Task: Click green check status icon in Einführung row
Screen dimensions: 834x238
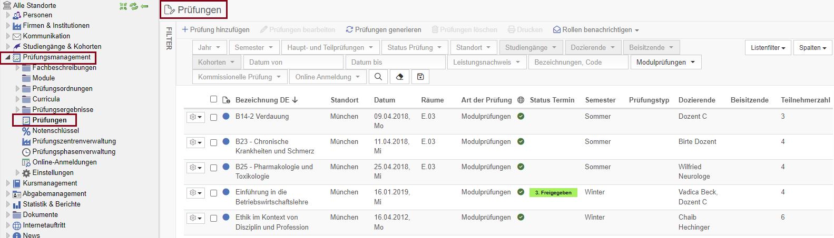Action: [521, 192]
